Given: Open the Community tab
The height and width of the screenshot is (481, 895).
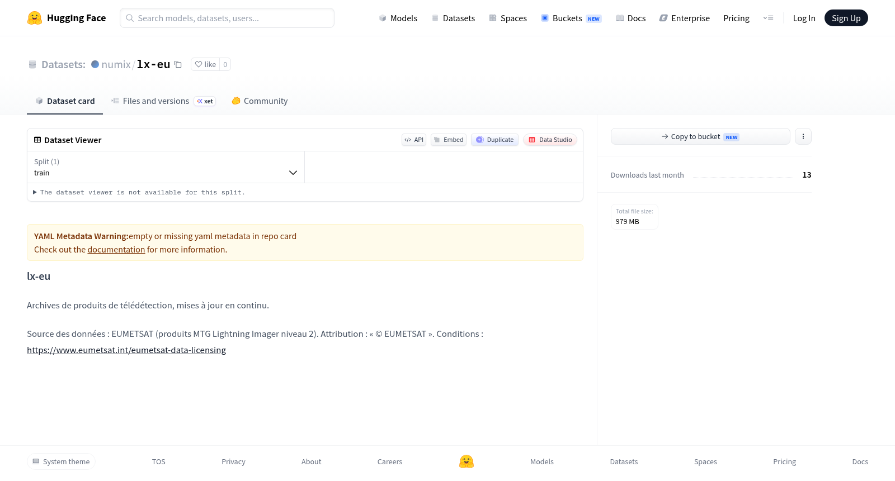Looking at the screenshot, I should 260,101.
